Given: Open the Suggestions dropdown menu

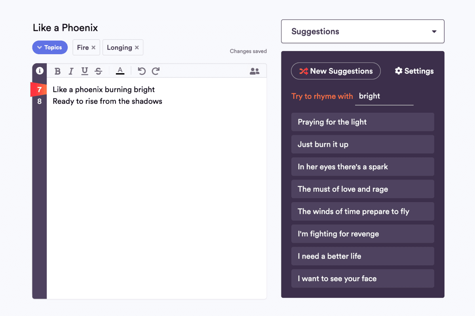Looking at the screenshot, I should point(363,31).
